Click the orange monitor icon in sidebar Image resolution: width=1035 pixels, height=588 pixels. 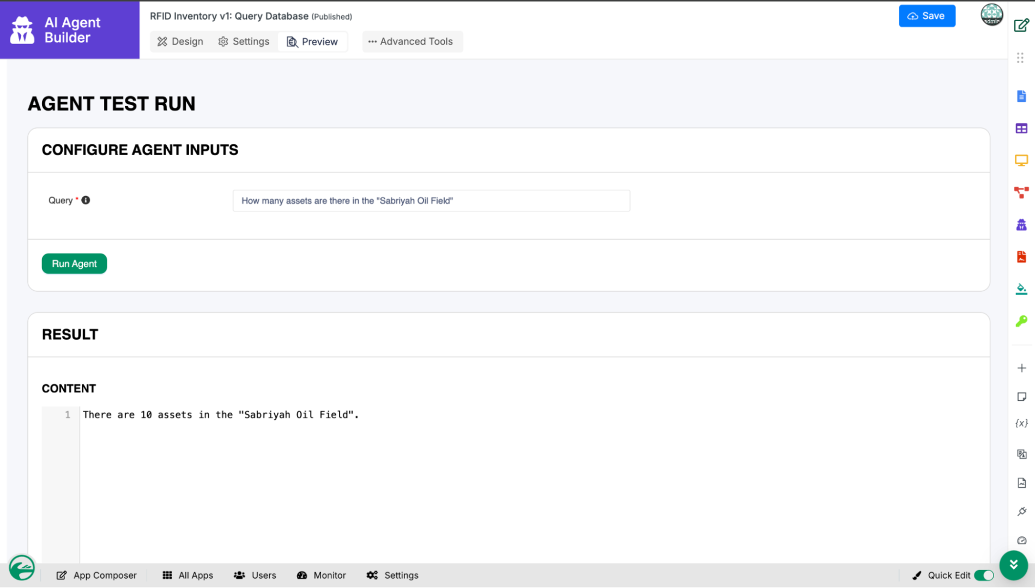click(1021, 161)
